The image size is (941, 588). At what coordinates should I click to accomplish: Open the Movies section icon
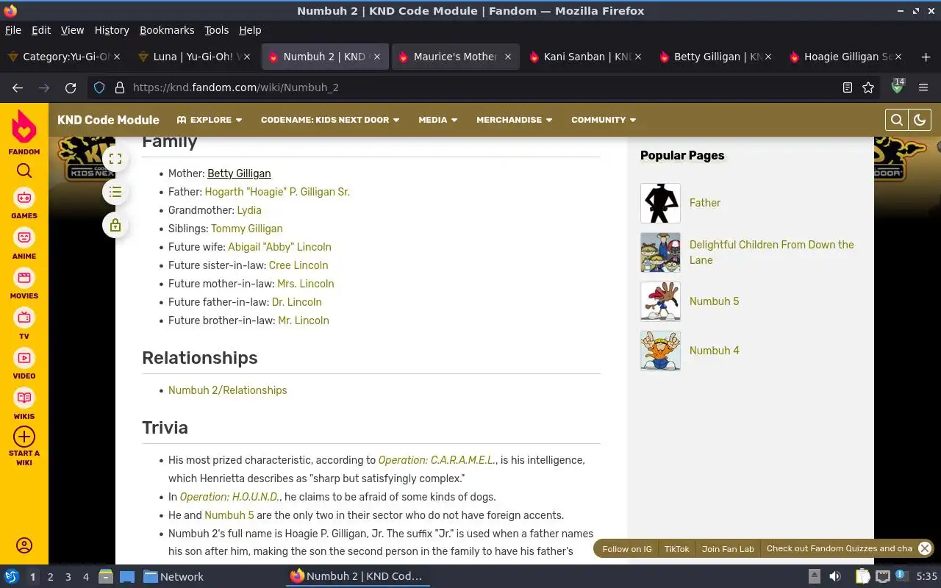24,278
